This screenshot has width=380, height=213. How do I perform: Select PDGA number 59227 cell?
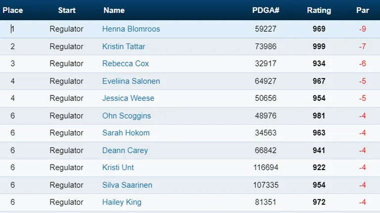[266, 29]
